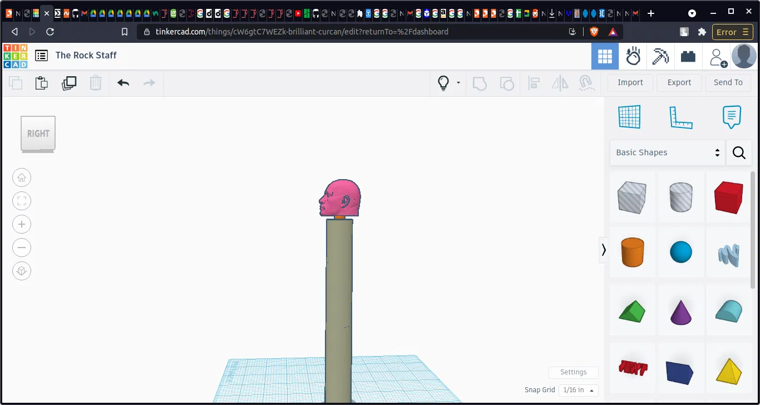
Task: Open the browser Extensions puzzle icon
Action: (702, 32)
